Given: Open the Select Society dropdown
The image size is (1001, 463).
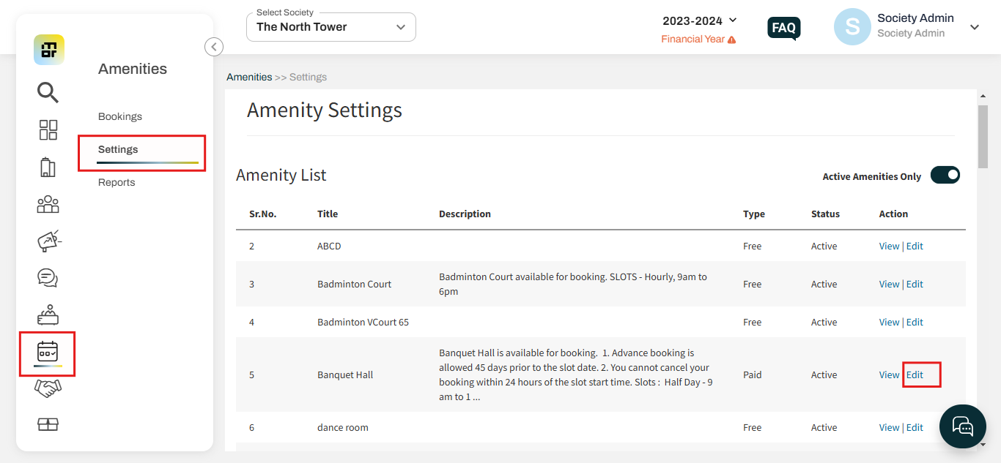Looking at the screenshot, I should (x=330, y=26).
